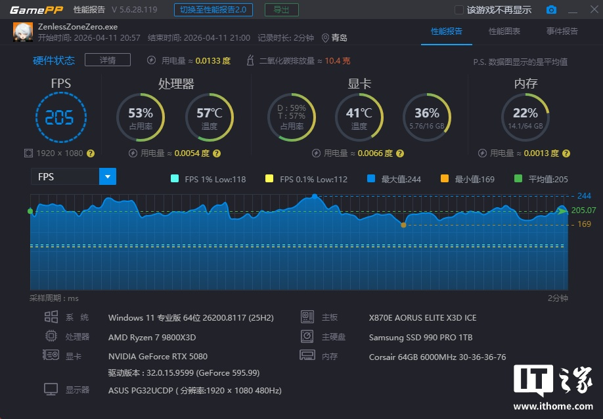Screen dimensions: 603x419
Task: Click the help icon beside 1920 x 1080
Action: (x=91, y=153)
